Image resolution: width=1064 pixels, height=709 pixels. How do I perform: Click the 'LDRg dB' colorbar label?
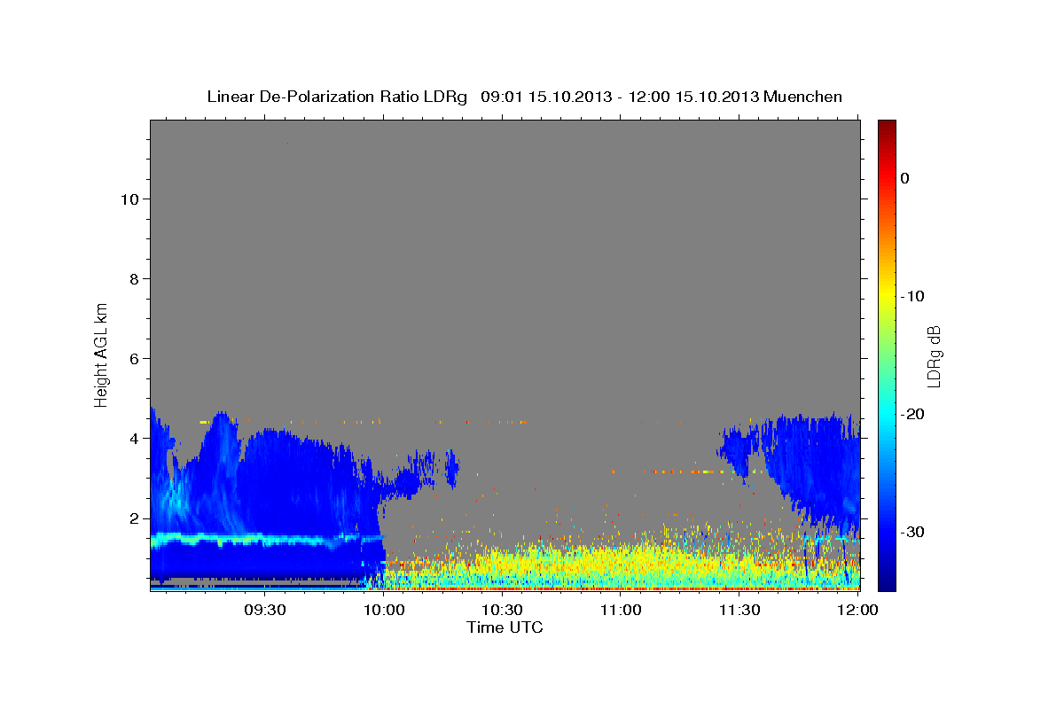[x=934, y=354]
